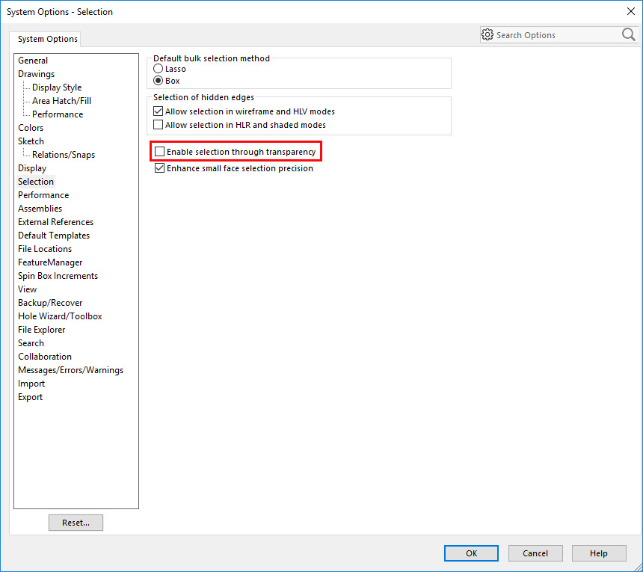Click the settings gear icon beside Search Options
The image size is (643, 572).
pos(488,34)
